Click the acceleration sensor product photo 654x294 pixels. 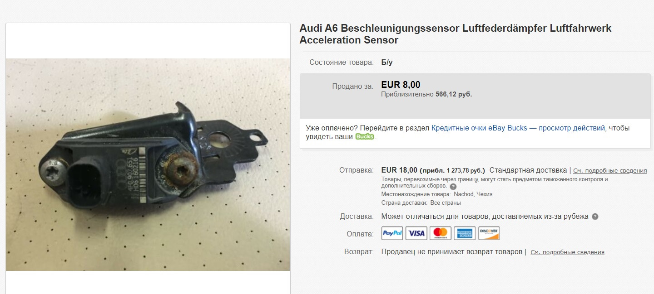[148, 164]
